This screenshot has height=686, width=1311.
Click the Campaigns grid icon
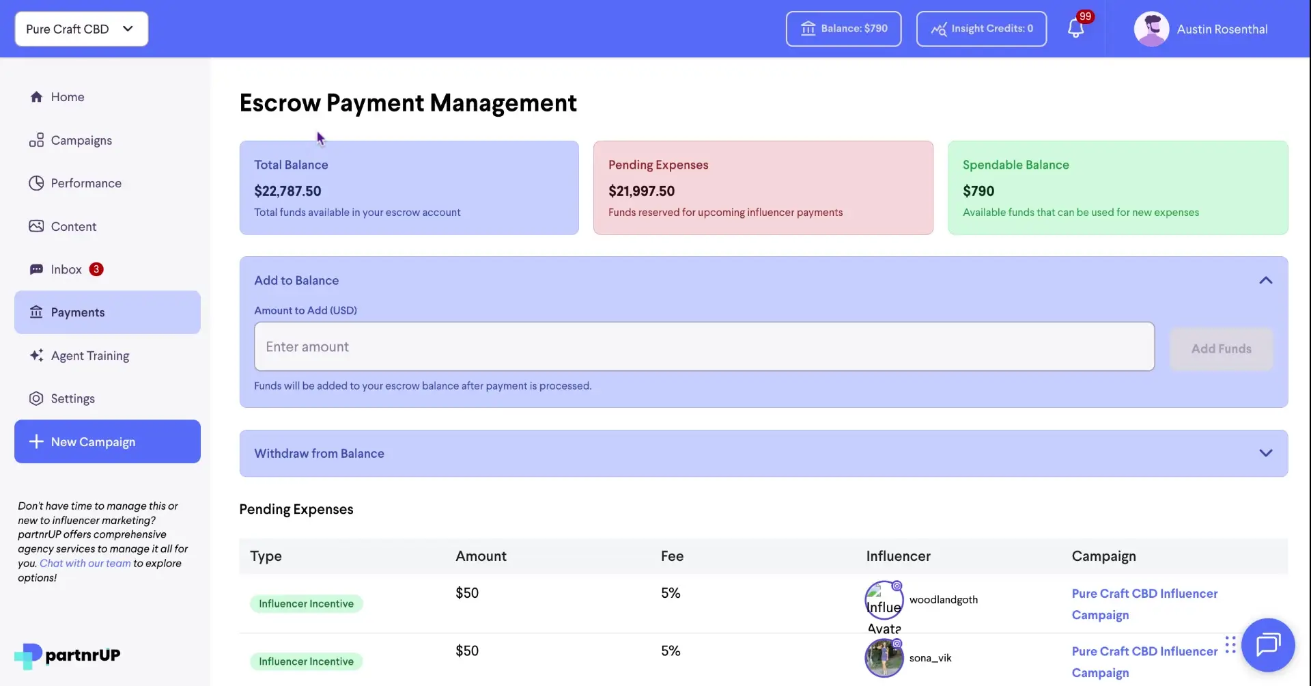click(36, 139)
